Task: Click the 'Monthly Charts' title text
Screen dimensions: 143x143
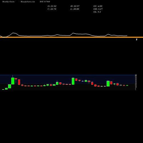Action: pyautogui.click(x=8, y=2)
